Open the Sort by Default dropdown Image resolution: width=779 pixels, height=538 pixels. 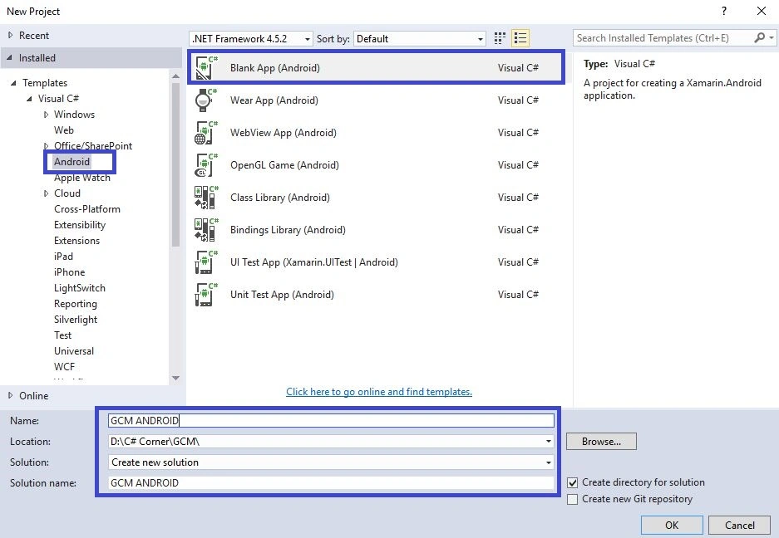pos(419,39)
